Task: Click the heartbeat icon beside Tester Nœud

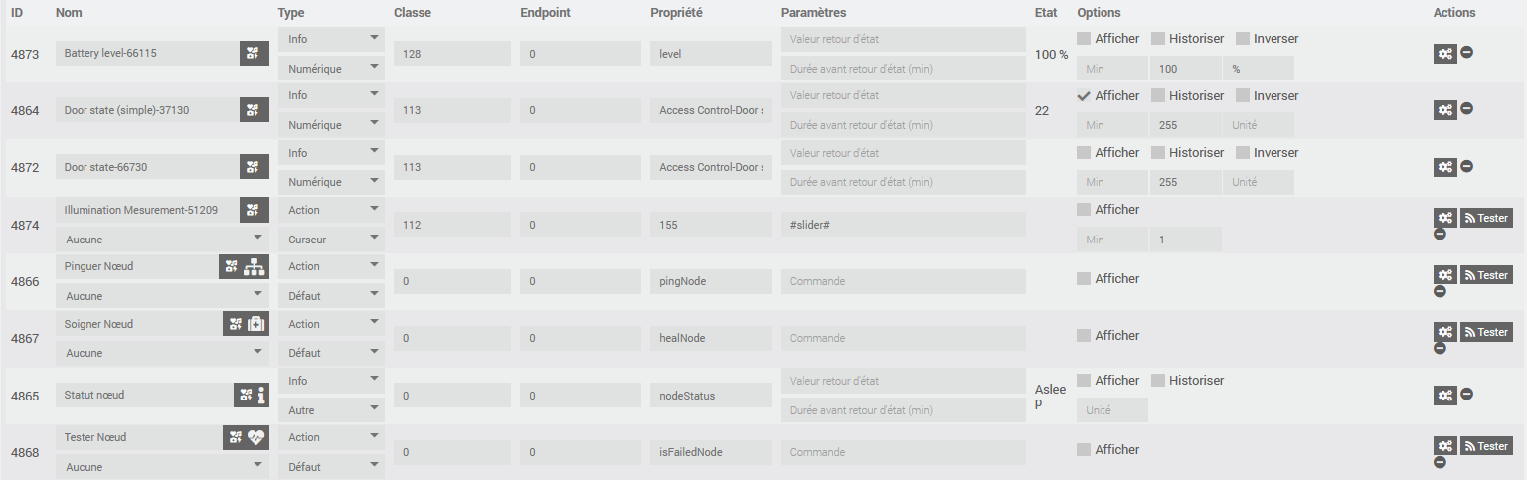Action: pyautogui.click(x=255, y=437)
